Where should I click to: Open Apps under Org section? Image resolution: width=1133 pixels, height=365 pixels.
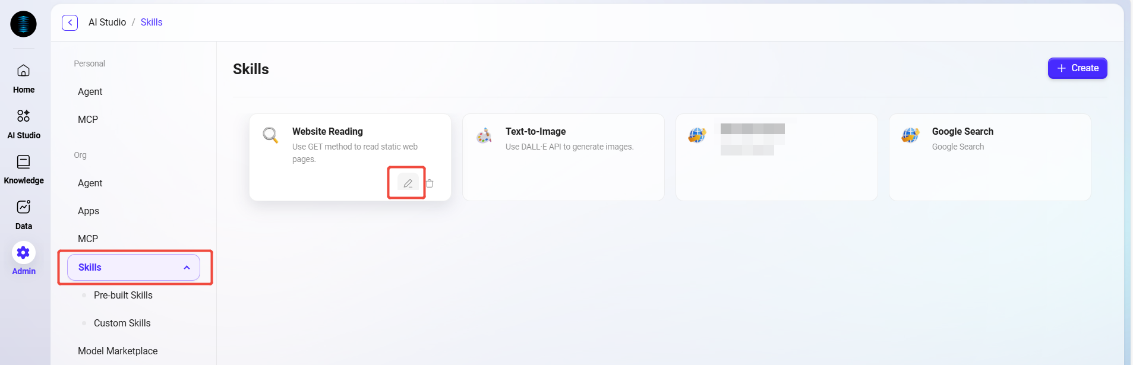point(89,211)
